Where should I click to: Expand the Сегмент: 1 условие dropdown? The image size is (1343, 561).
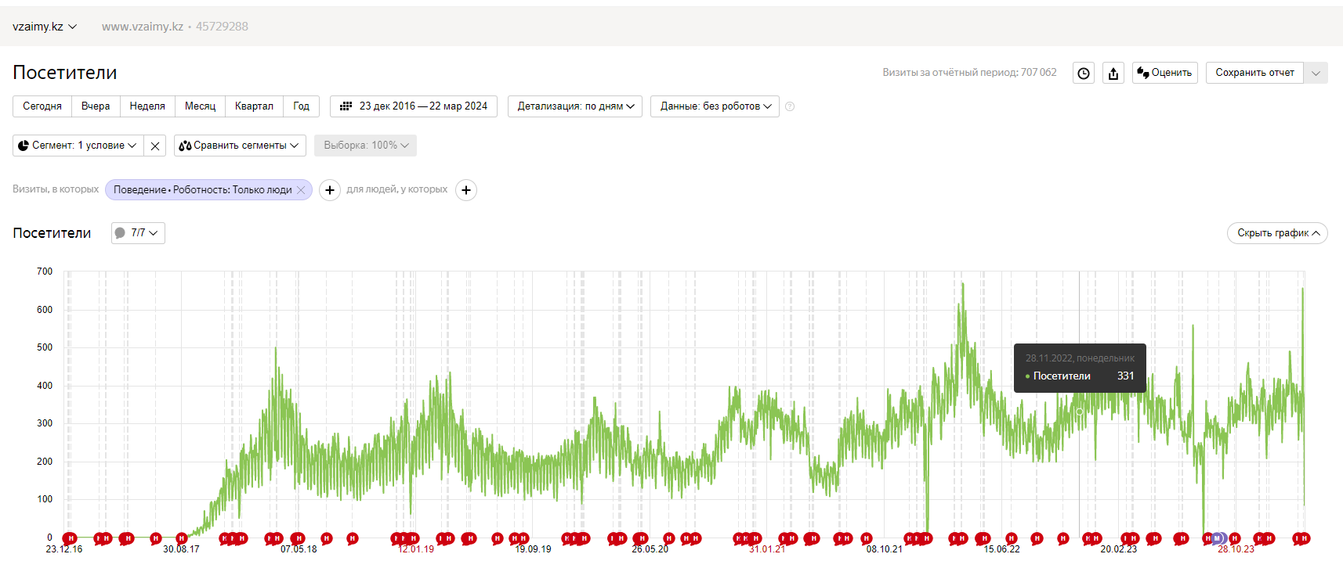pyautogui.click(x=78, y=146)
